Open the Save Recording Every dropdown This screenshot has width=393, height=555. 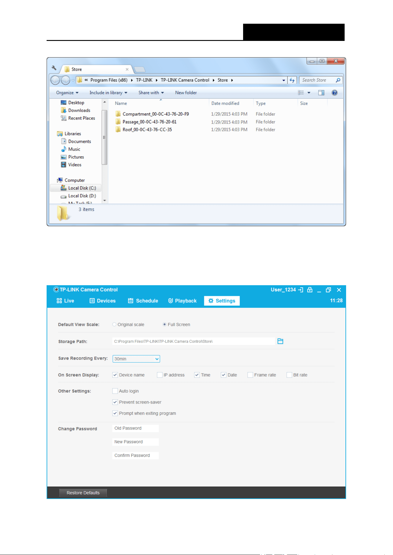[136, 359]
